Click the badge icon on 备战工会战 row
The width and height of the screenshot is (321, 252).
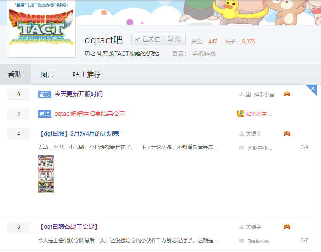click(287, 226)
